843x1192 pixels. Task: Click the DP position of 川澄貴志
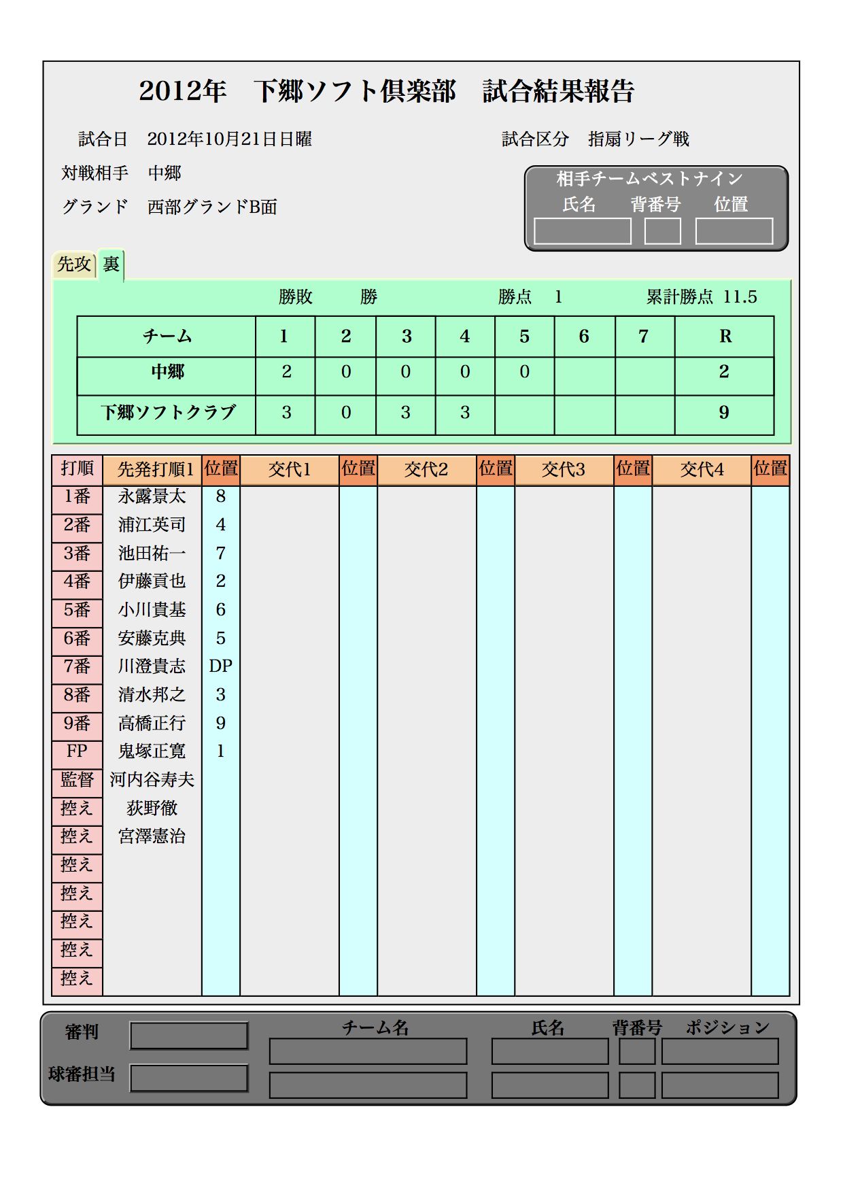(221, 666)
